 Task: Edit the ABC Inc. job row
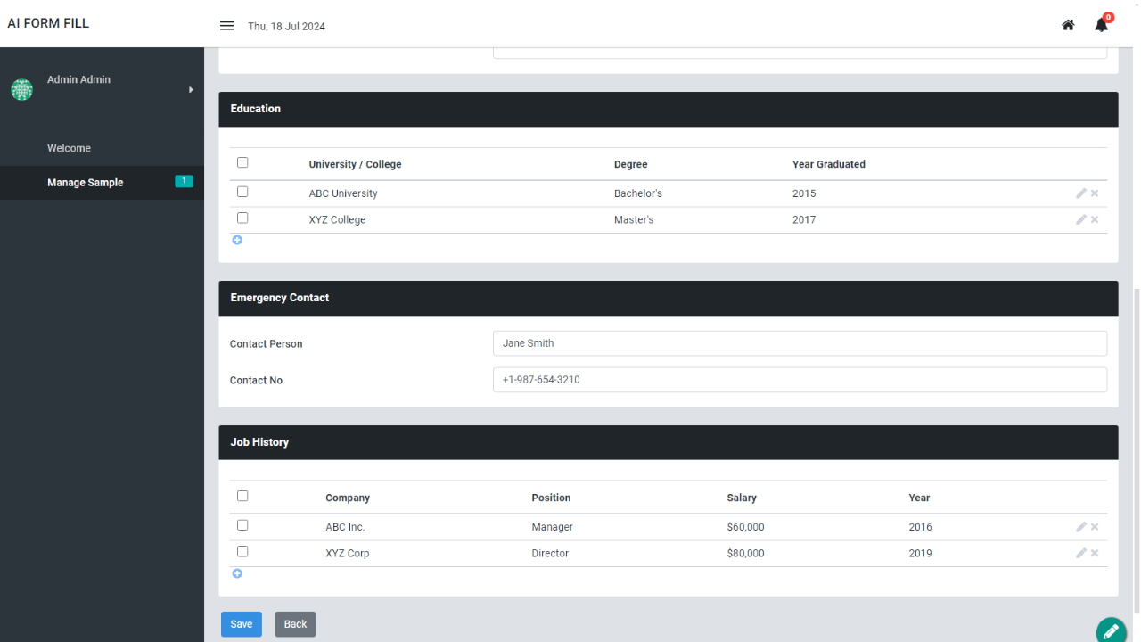pos(1081,527)
